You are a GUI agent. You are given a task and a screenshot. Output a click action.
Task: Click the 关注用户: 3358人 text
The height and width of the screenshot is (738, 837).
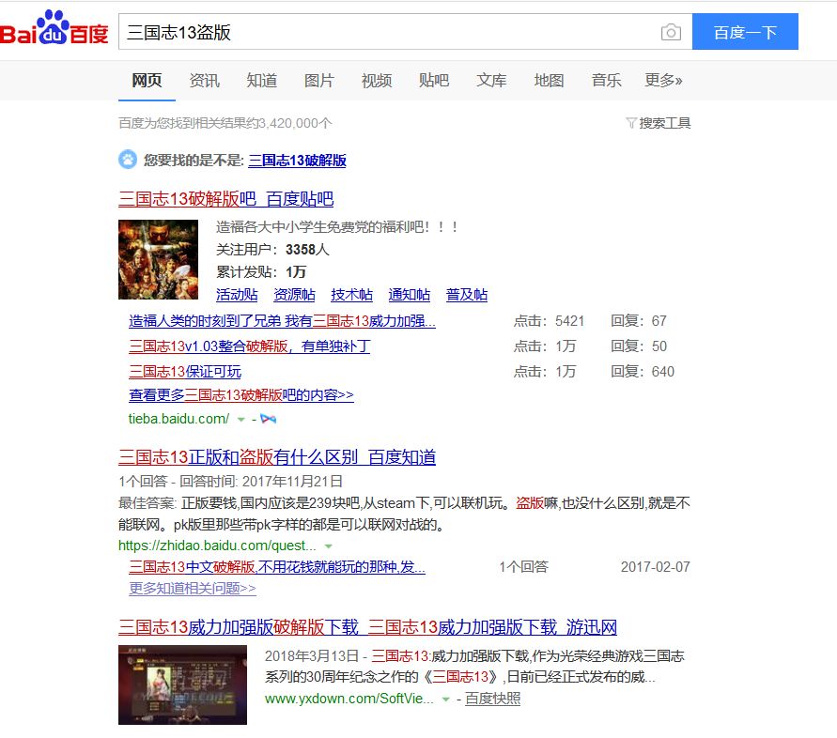272,249
